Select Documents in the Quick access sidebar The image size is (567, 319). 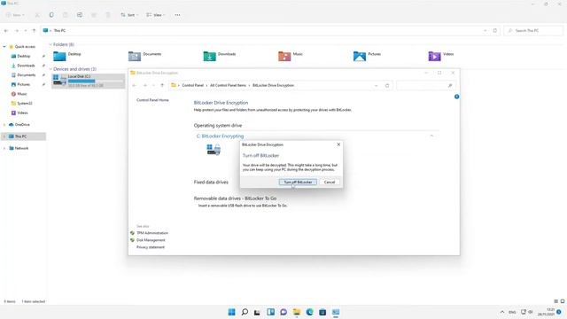point(26,74)
